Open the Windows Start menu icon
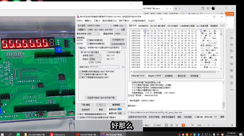244x136 pixels. coord(2,135)
